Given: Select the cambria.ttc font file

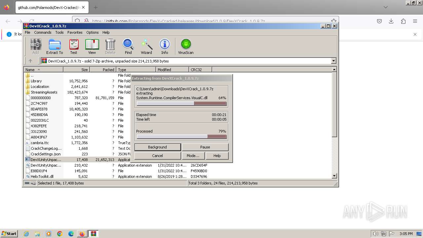Looking at the screenshot, I should coord(40,143).
